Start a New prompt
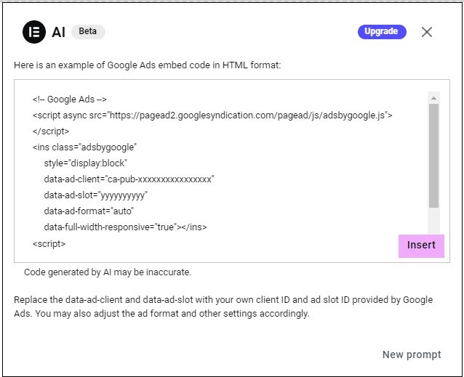Image resolution: width=464 pixels, height=377 pixels. coord(412,354)
